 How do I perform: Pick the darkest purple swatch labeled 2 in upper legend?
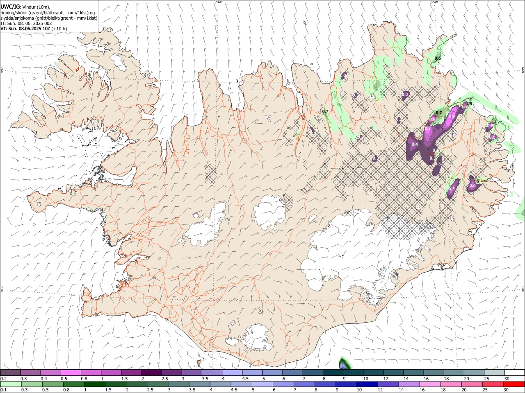tap(151, 373)
